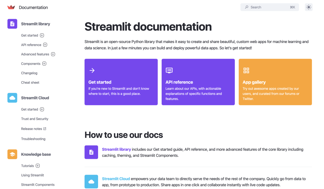
Task: Open the Changelog sidebar link
Action: [29, 73]
